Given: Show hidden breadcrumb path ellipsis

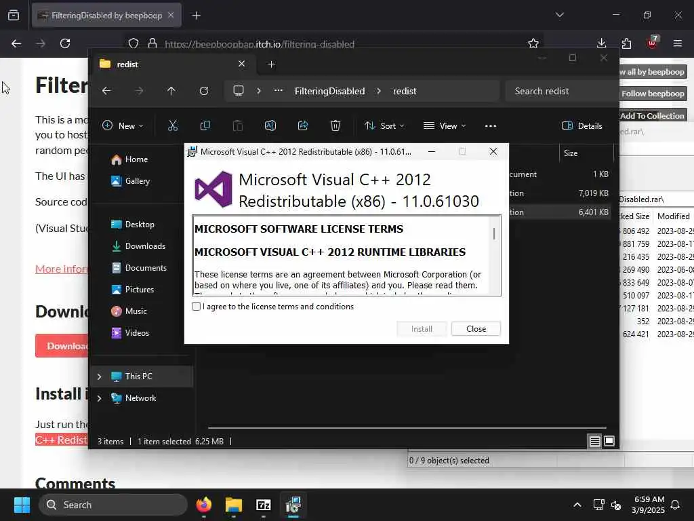Looking at the screenshot, I should [279, 91].
